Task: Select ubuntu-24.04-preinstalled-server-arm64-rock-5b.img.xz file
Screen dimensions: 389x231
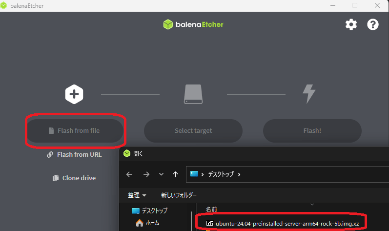Action: [x=283, y=224]
